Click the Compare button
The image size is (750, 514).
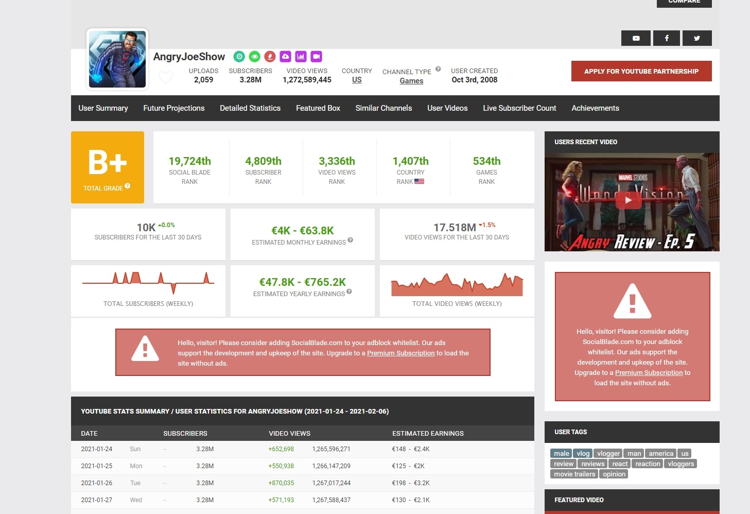click(x=684, y=3)
